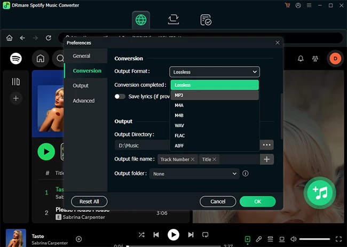Remove the Track Number tag
This screenshot has width=347, height=247.
tap(193, 160)
